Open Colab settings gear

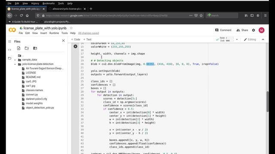click(x=254, y=30)
